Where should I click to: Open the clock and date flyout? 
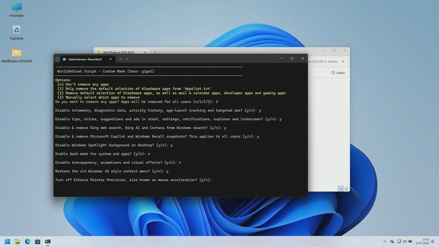click(422, 242)
